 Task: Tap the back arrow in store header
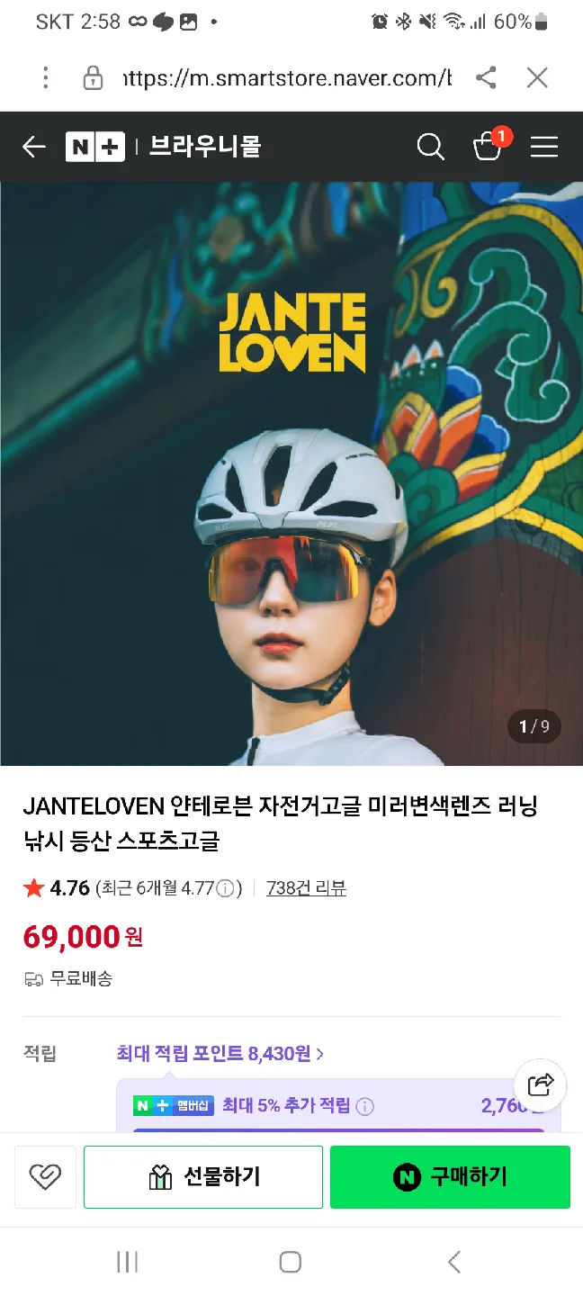click(x=34, y=147)
